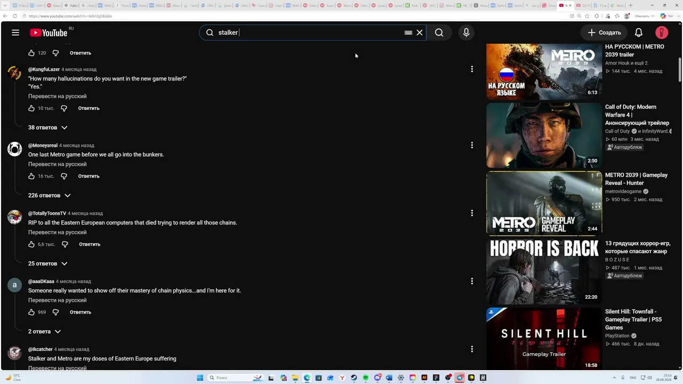Reply to the @aaaDKaaa comment

(x=81, y=312)
